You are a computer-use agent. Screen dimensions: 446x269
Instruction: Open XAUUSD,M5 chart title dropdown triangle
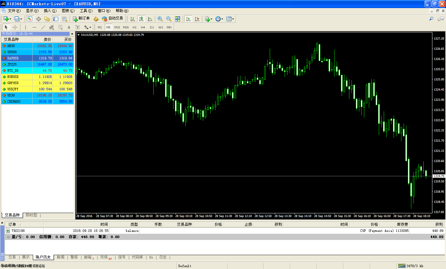[78, 35]
